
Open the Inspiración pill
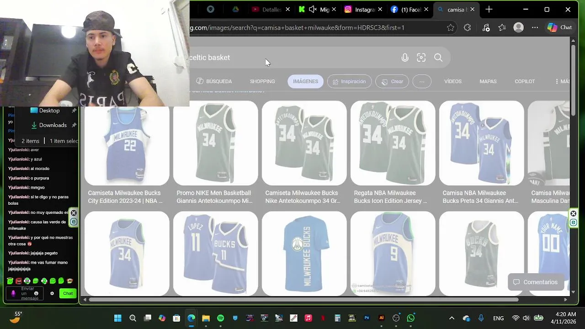coord(349,81)
